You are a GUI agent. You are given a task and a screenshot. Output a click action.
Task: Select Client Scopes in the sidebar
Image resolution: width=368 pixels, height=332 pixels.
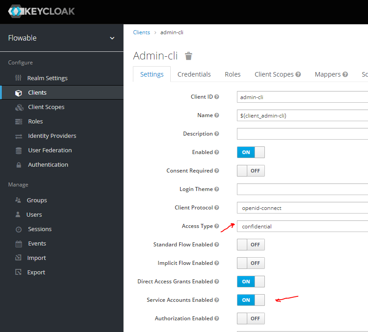(46, 107)
